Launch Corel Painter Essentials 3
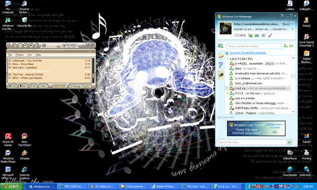 (306, 40)
